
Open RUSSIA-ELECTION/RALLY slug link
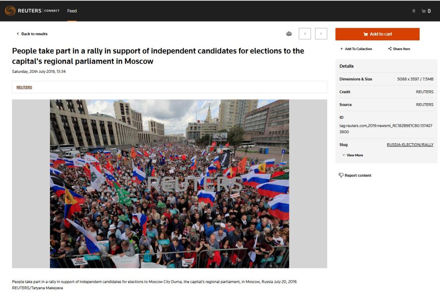point(410,145)
